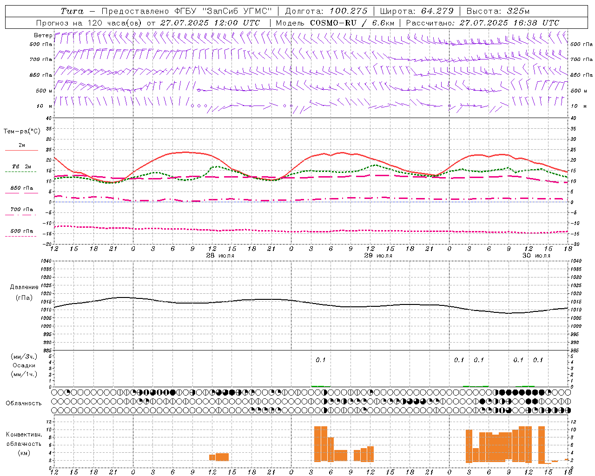Click the red solid line sample under "2м" legend
Viewport: 595px width, 476px height.
(21, 150)
